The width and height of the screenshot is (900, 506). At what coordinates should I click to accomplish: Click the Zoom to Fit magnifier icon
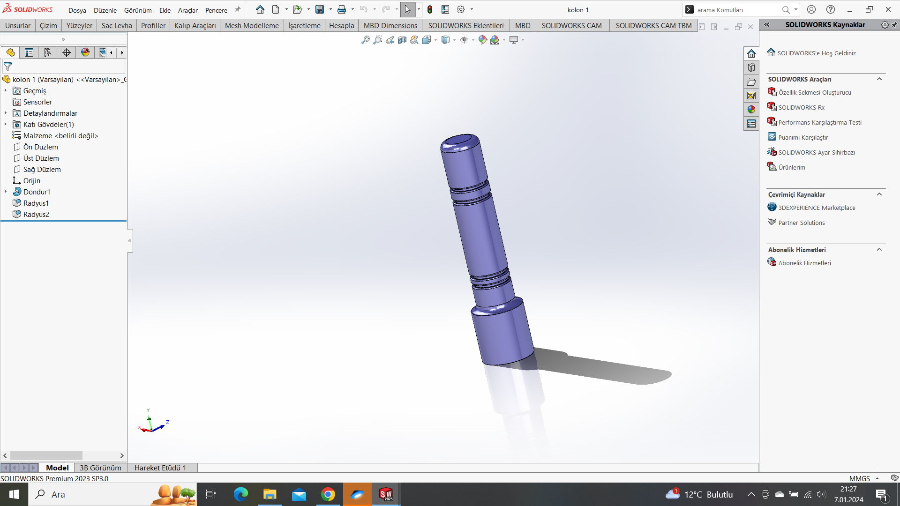(366, 40)
